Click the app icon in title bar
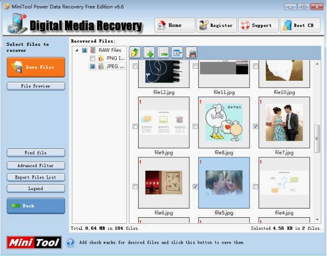The width and height of the screenshot is (327, 256). tap(7, 7)
